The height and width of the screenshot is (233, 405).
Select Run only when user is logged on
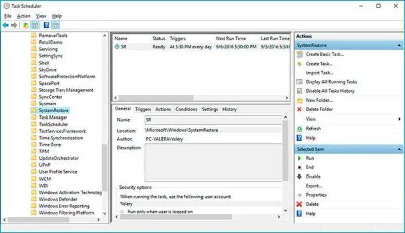[123, 212]
